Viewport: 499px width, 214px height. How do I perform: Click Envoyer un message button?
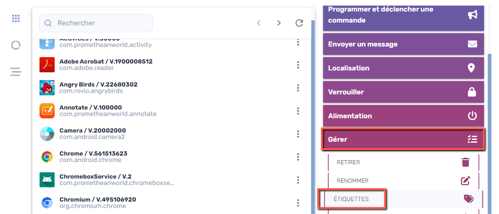pyautogui.click(x=403, y=44)
